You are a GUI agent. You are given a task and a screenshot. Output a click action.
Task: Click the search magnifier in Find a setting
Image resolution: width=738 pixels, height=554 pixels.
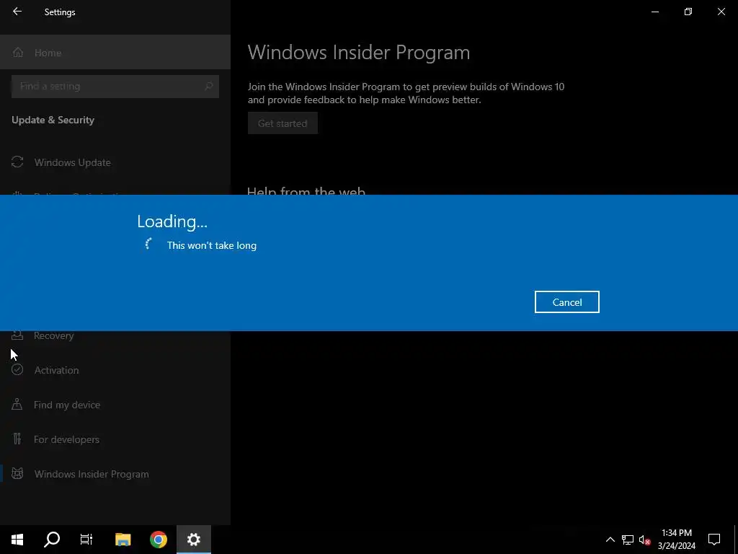click(208, 87)
